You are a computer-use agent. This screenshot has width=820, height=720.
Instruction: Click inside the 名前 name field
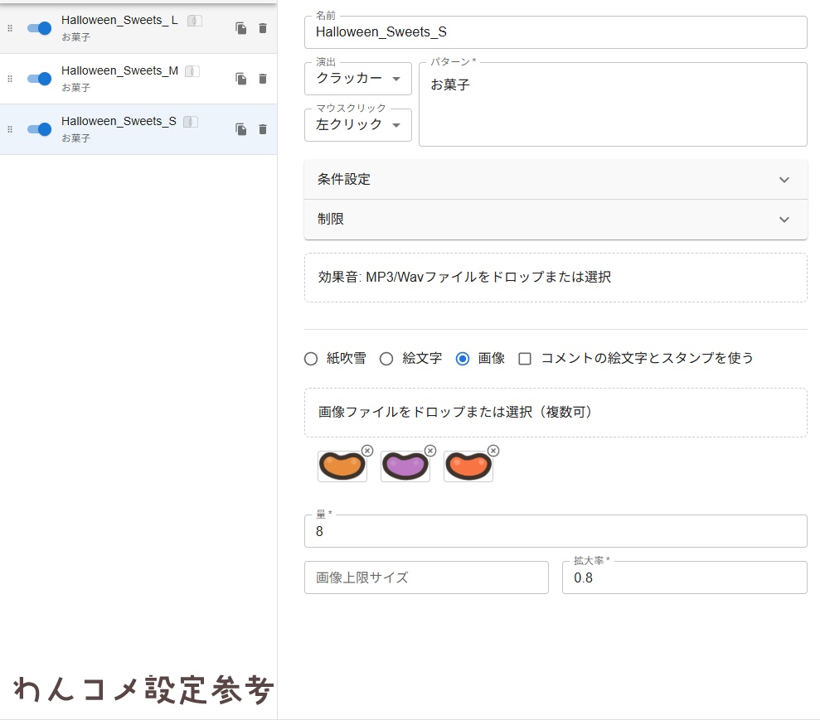[x=556, y=31]
